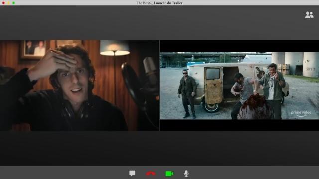Click the man wearing sunglasses in trailer

[x=187, y=94]
